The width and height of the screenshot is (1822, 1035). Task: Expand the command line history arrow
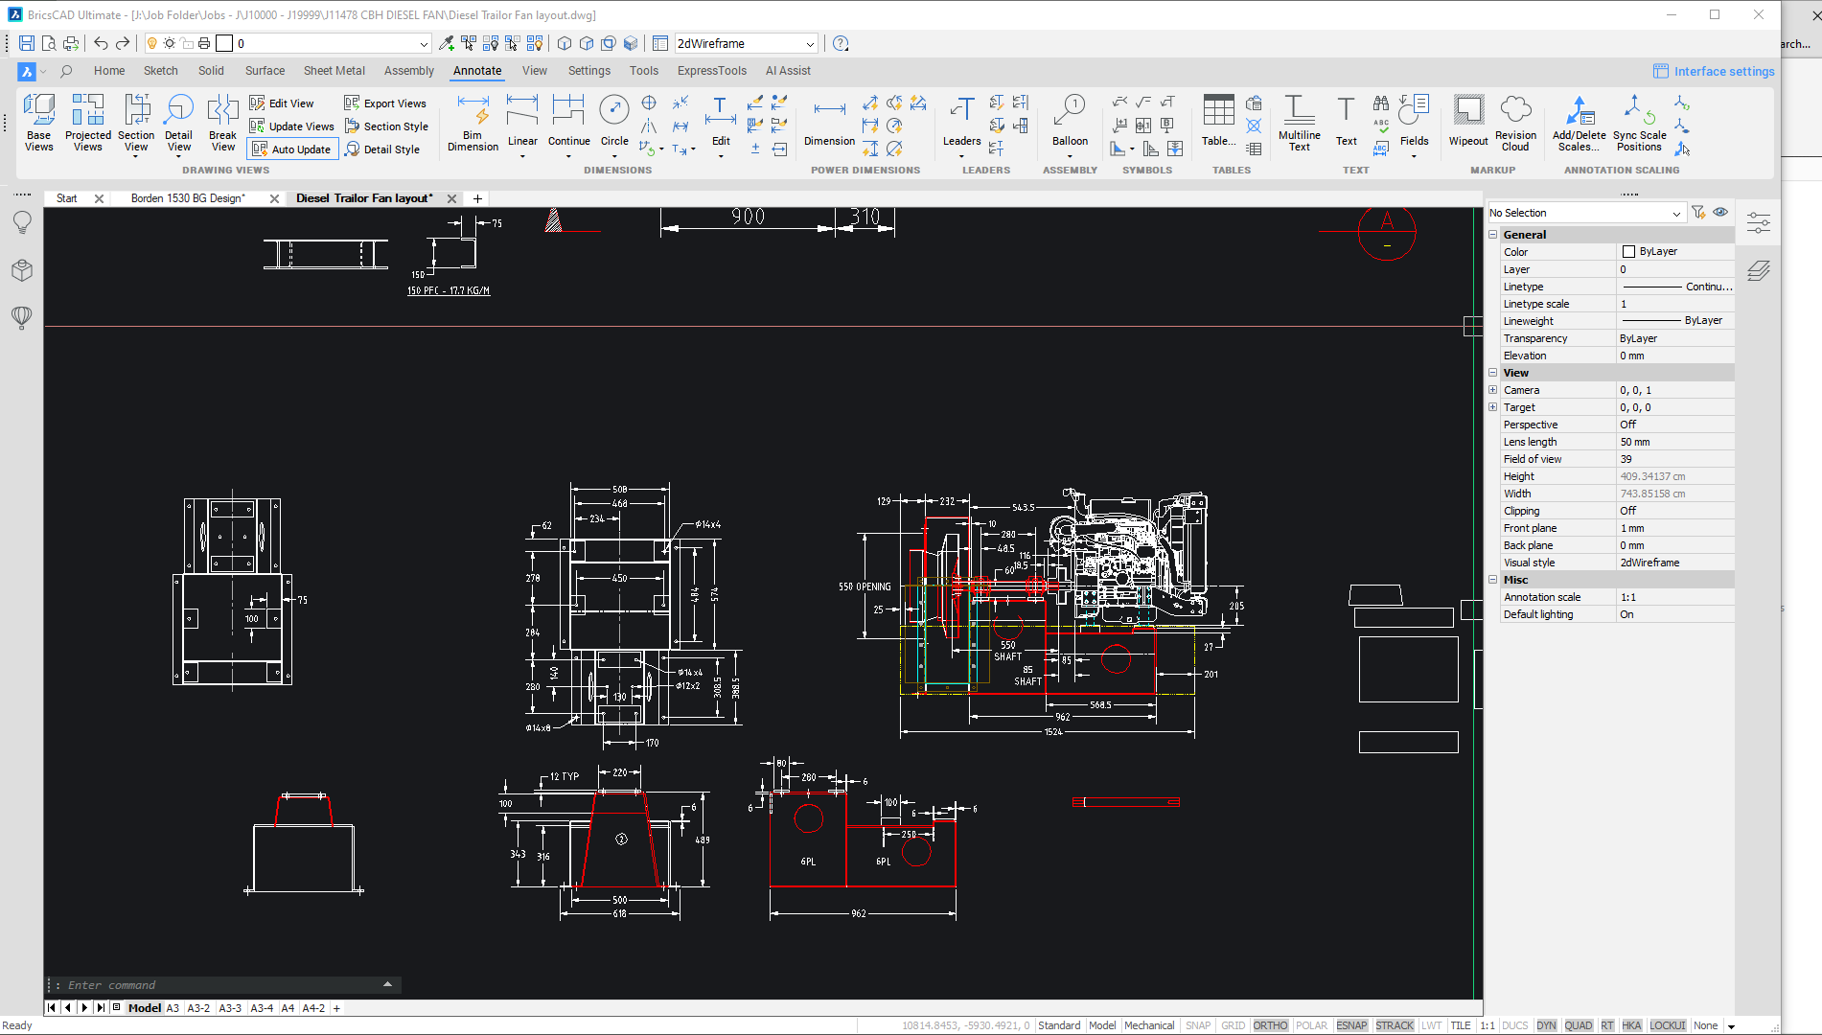pyautogui.click(x=387, y=984)
